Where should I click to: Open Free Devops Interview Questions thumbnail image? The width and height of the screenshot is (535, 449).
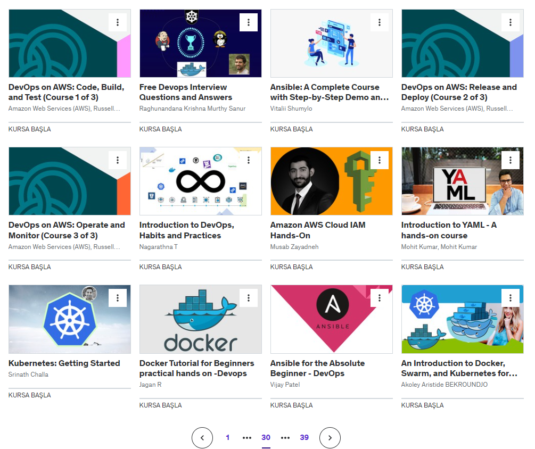point(201,43)
